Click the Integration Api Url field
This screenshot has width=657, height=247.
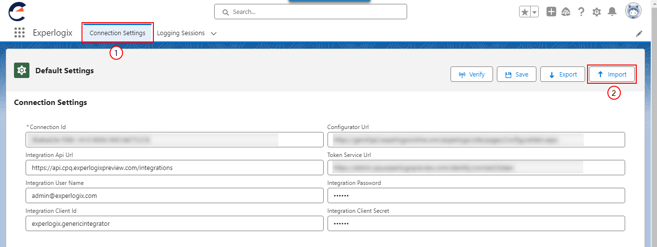tap(174, 168)
